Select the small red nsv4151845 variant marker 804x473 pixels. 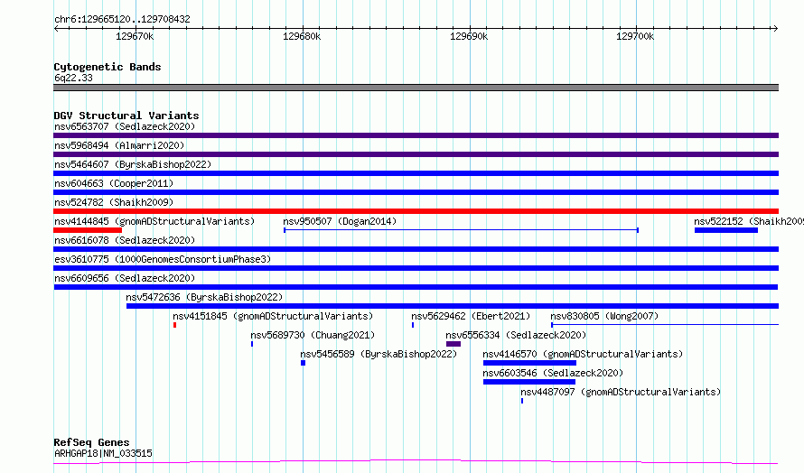click(175, 325)
